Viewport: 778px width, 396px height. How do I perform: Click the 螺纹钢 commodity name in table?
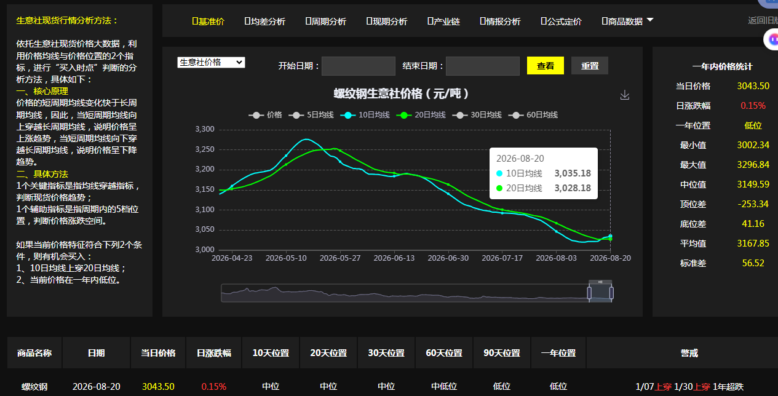click(34, 387)
